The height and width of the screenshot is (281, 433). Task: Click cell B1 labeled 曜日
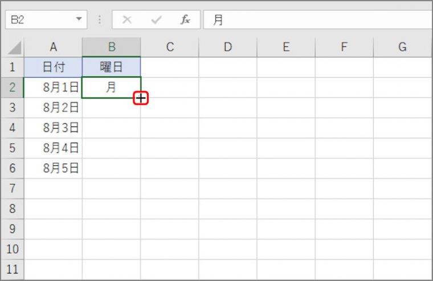pos(112,67)
